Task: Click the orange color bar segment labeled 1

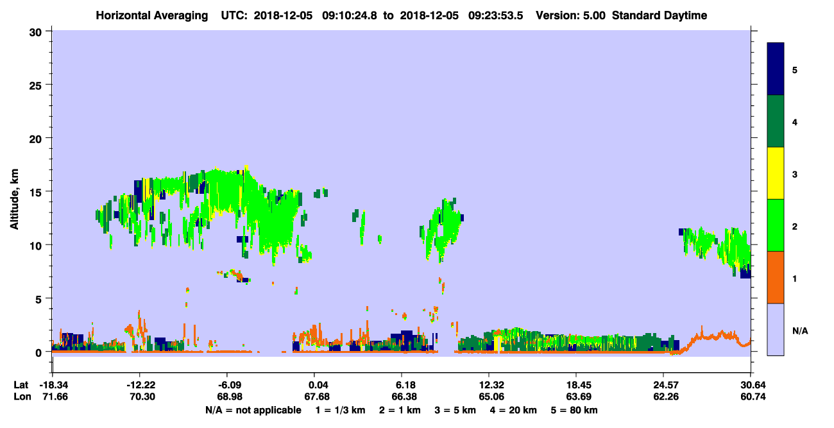Action: click(776, 277)
